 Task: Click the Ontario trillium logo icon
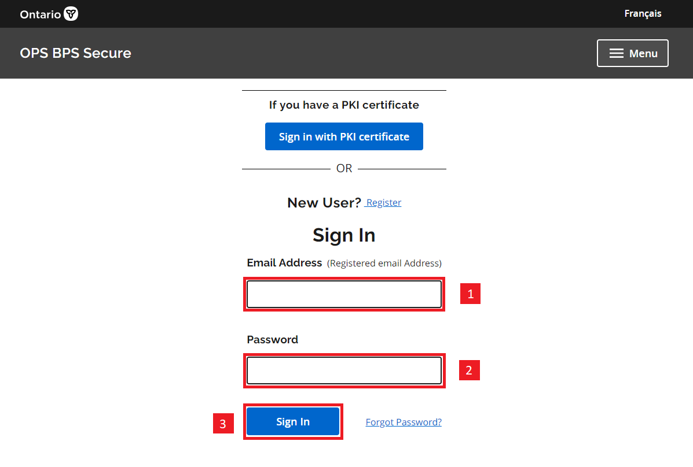coord(71,14)
